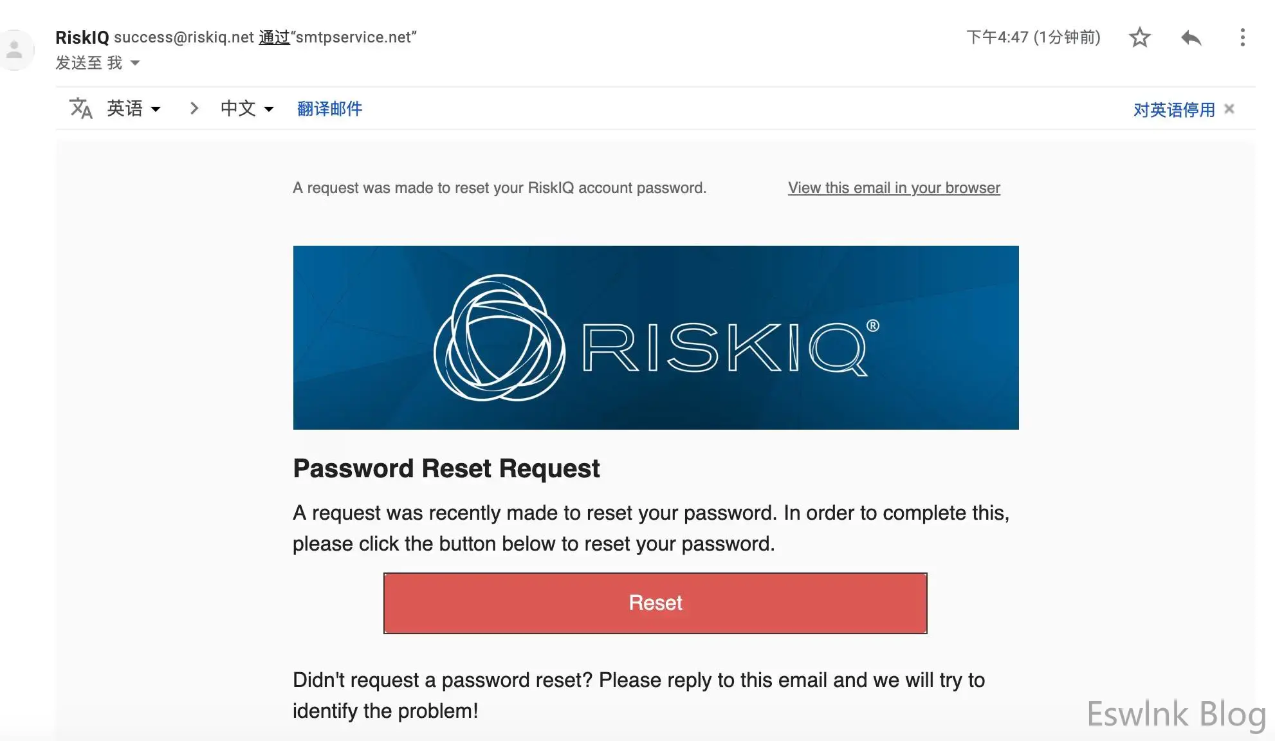Click the sender name RiskIQ
This screenshot has height=741, width=1275.
click(82, 37)
